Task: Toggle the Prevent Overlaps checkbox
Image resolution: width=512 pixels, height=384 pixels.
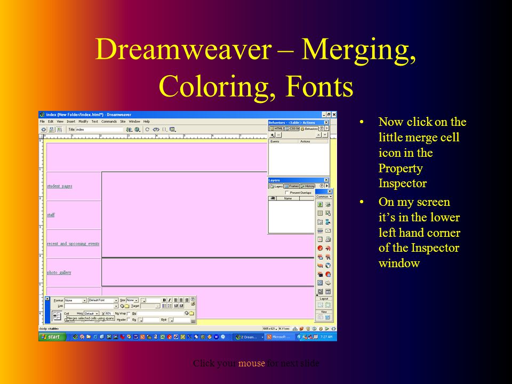Action: (287, 193)
